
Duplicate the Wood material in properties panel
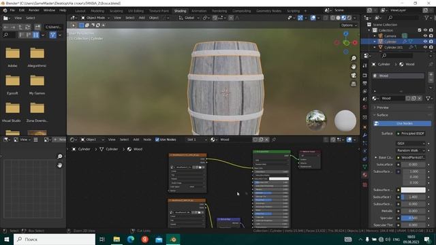[x=414, y=98]
